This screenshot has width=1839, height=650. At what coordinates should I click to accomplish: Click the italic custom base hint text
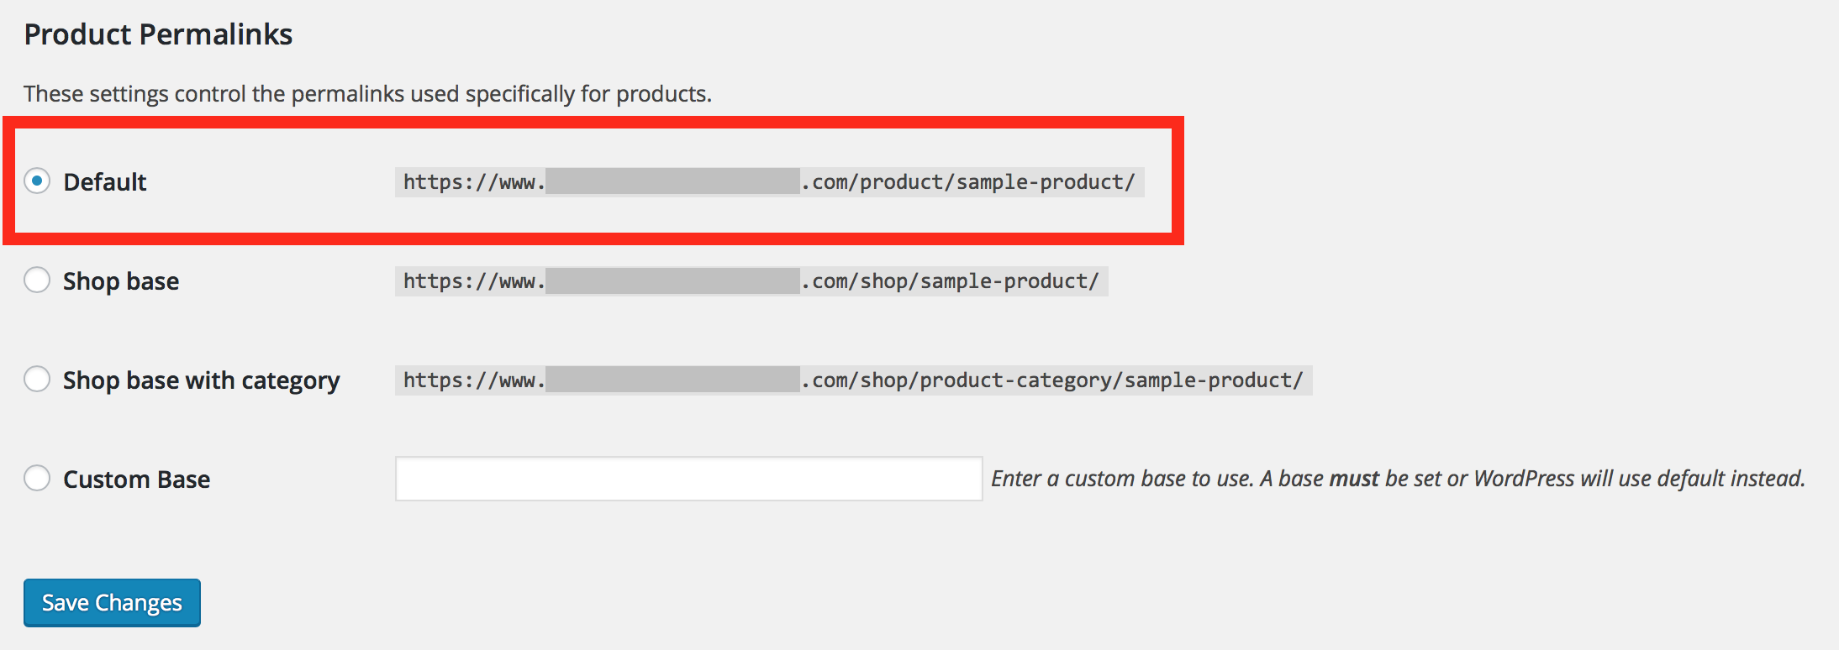pyautogui.click(x=1398, y=479)
